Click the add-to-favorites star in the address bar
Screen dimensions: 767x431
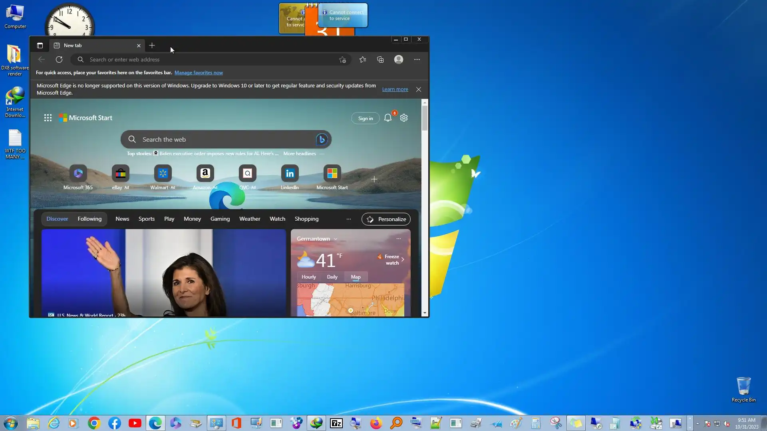coord(342,59)
